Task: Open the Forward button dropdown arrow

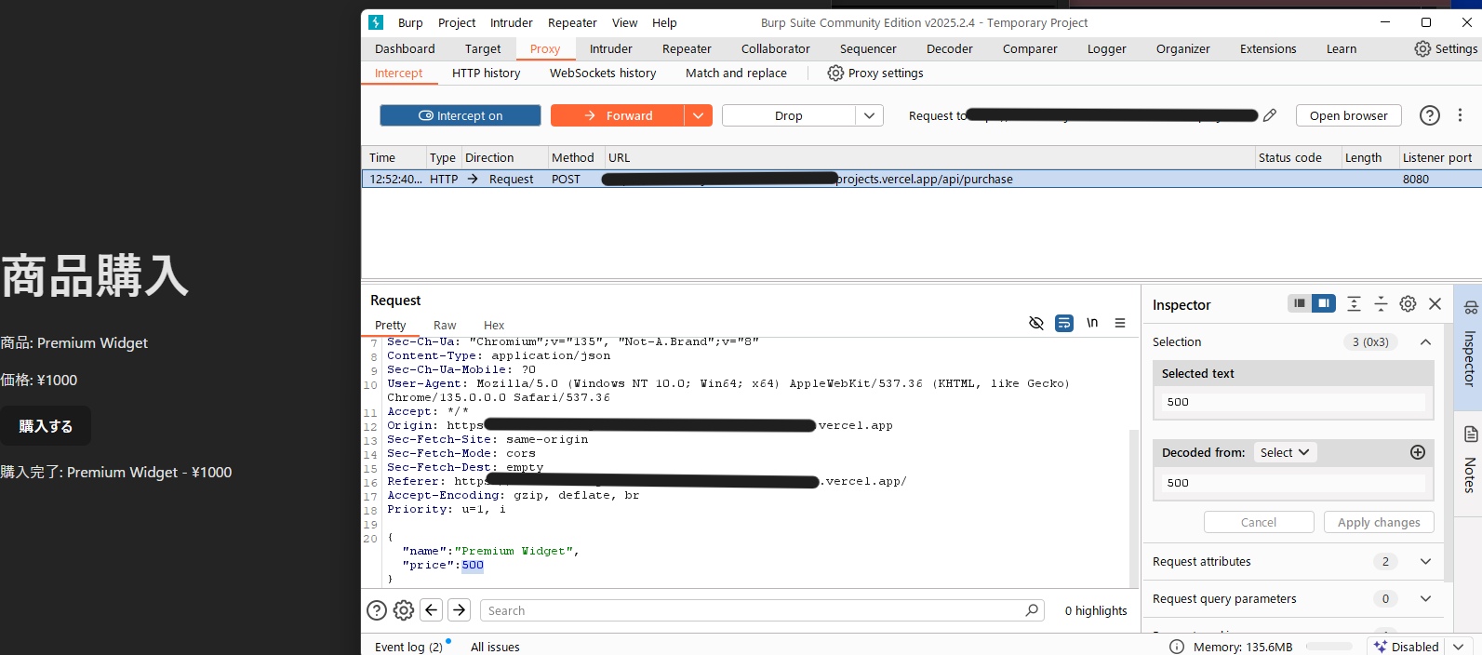Action: [699, 115]
